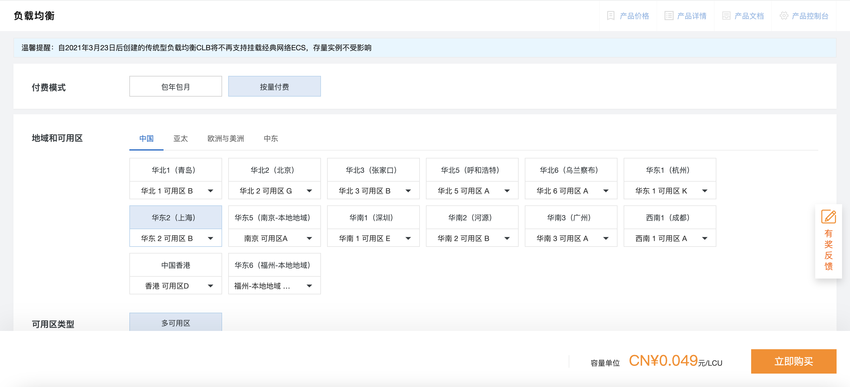Click 立即购买 button
This screenshot has width=850, height=387.
click(793, 361)
